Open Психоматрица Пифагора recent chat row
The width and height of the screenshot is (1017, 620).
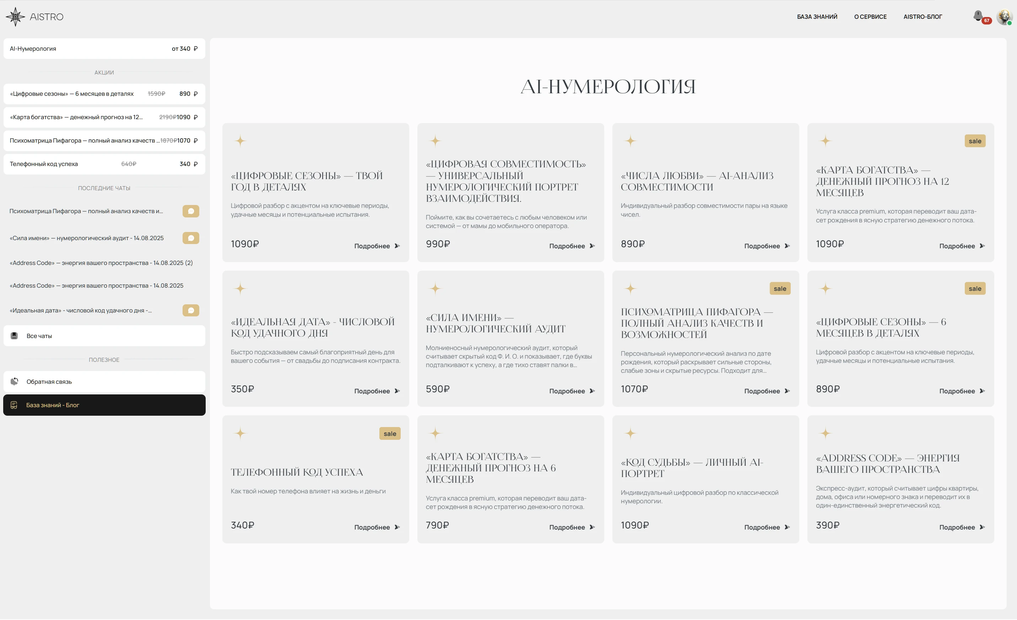coord(104,211)
